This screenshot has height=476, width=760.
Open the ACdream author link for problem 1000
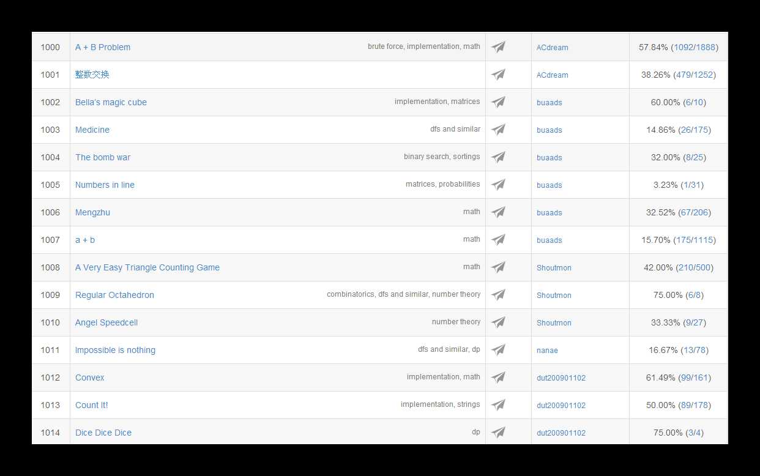coord(552,48)
